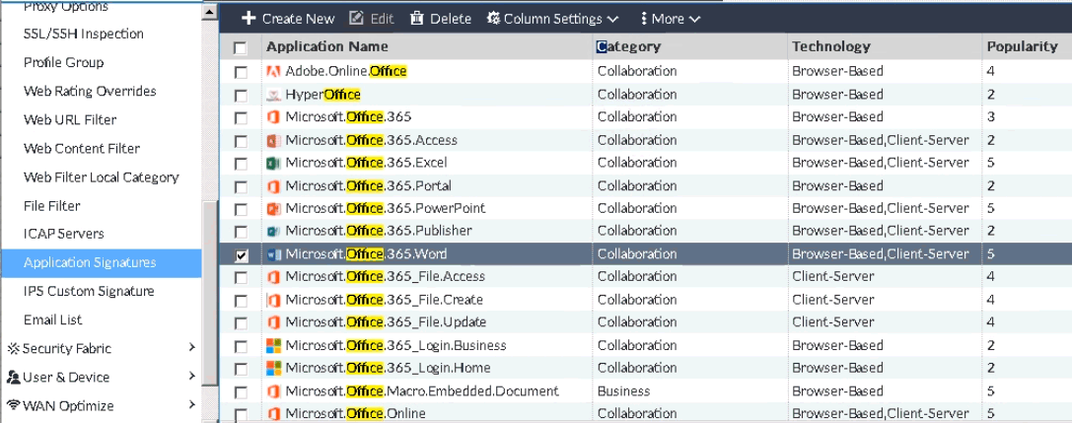Screen dimensions: 1072x423
Task: Open File Filter in sidebar
Action: 51,206
